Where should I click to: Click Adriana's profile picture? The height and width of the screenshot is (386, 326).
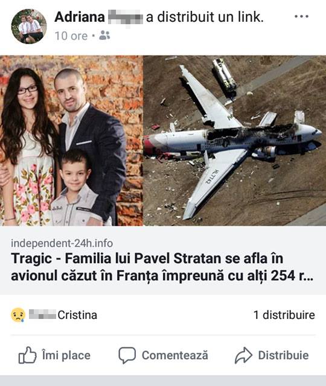29,27
